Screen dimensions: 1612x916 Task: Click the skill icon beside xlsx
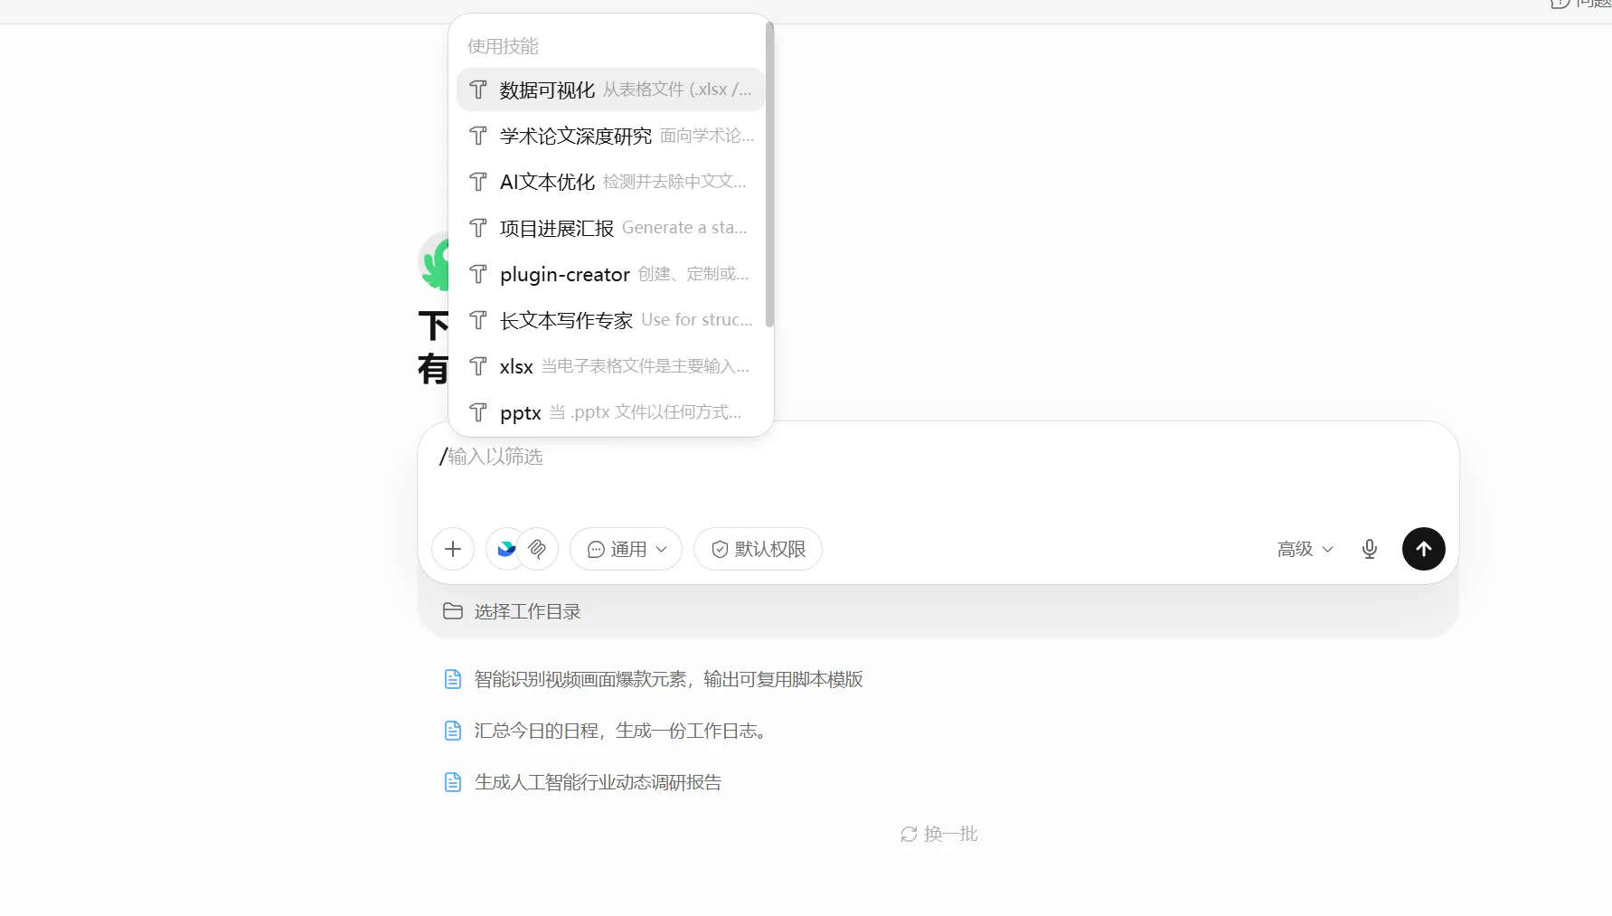(478, 366)
